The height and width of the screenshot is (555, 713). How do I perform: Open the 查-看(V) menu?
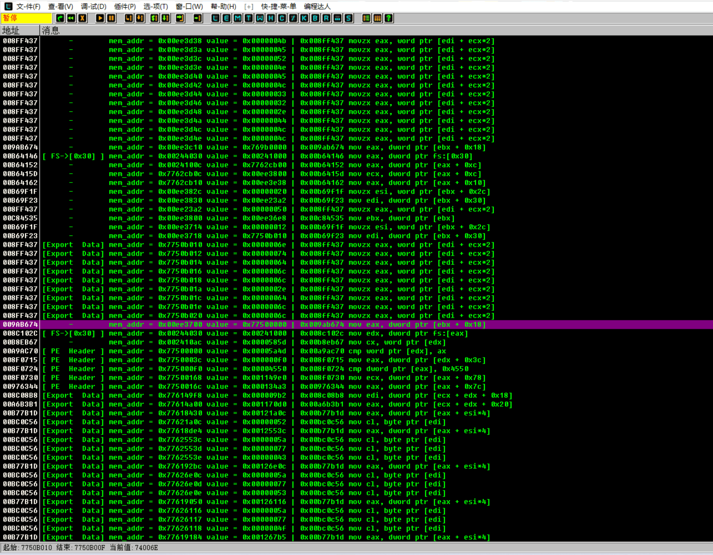[x=61, y=6]
